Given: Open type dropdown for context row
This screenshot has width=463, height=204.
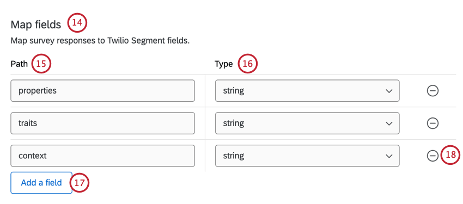Looking at the screenshot, I should click(307, 156).
